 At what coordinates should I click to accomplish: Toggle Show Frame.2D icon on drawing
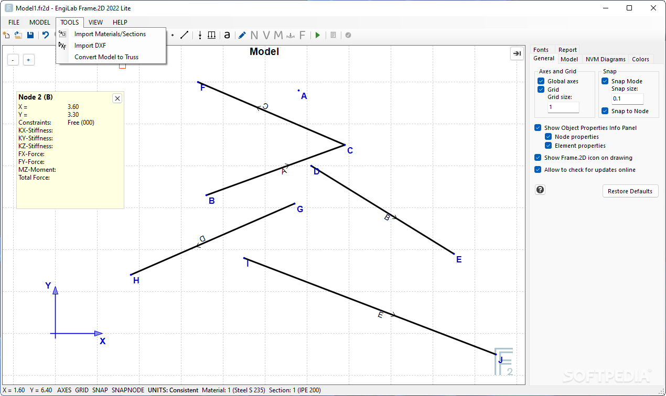538,158
